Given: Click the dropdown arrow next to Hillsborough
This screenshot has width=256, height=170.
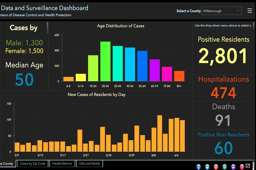Looking at the screenshot, I should tap(238, 11).
